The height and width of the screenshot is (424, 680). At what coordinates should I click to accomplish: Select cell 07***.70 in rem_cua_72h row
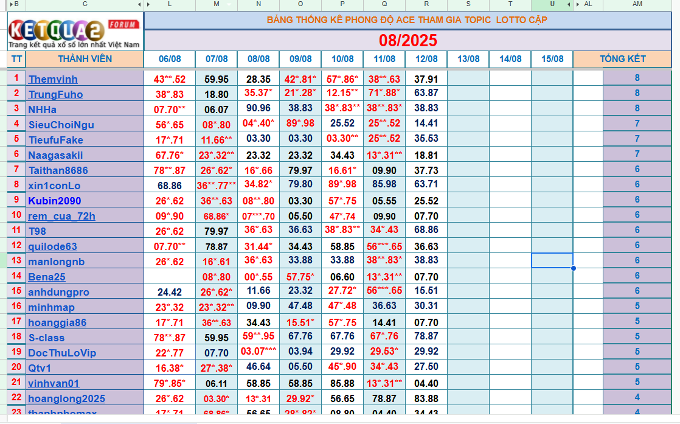tap(258, 215)
